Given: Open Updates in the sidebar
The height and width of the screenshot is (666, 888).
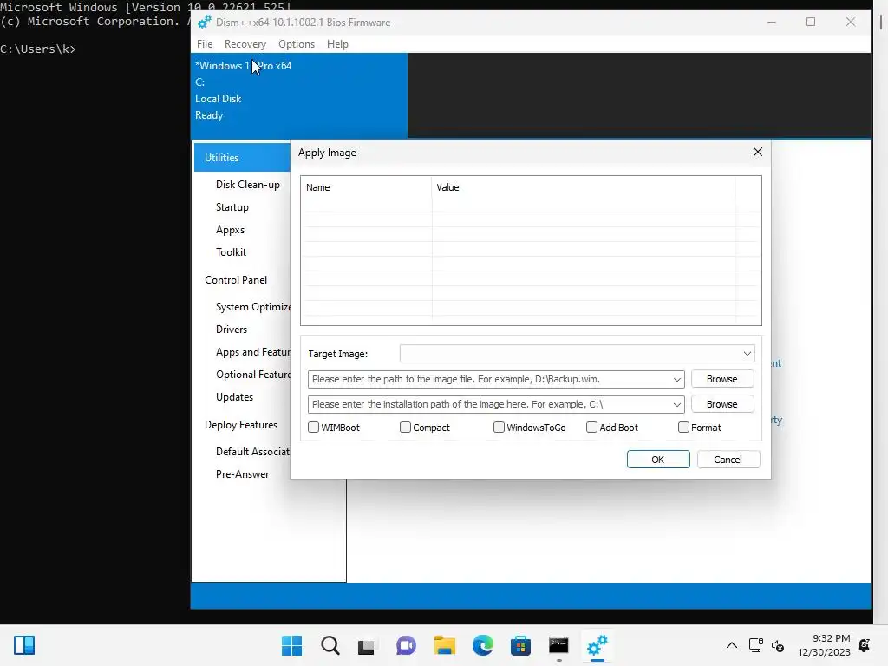Looking at the screenshot, I should coord(234,397).
